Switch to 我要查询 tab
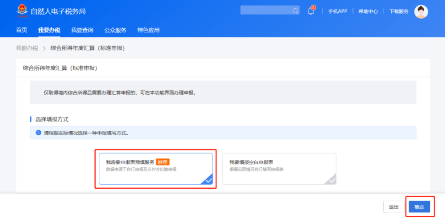Screen dimensions: 445x218 click(82, 30)
